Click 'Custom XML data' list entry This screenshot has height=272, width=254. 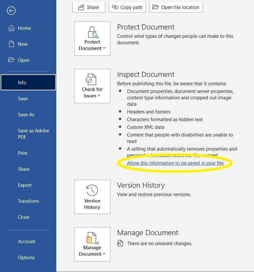[146, 127]
